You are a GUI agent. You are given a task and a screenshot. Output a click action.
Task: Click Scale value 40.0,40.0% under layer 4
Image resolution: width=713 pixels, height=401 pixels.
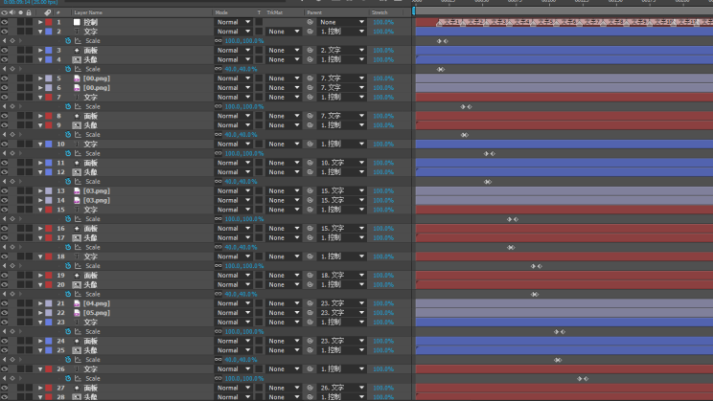pyautogui.click(x=241, y=69)
